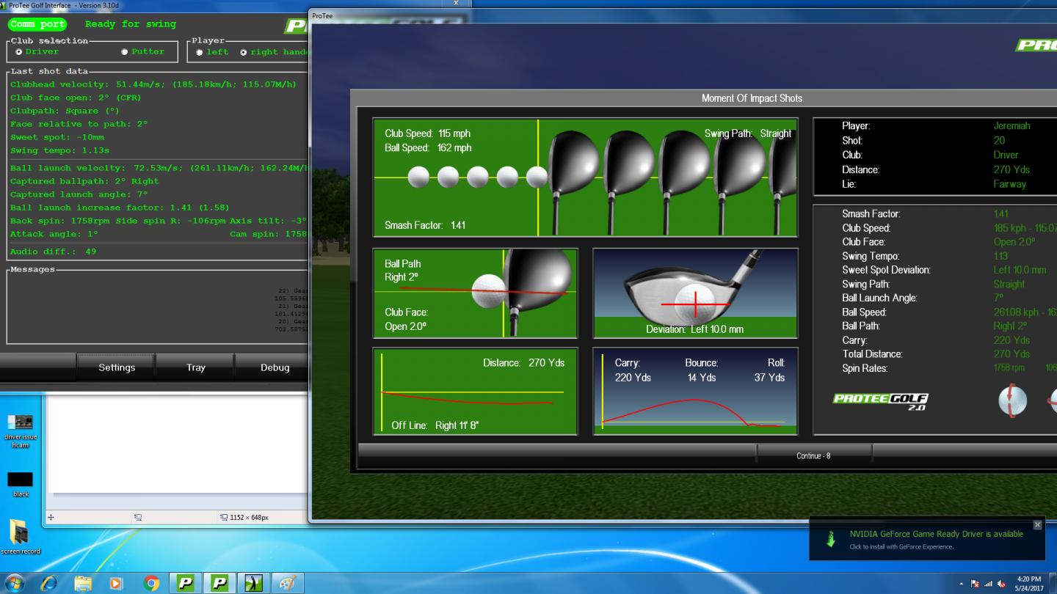
Task: Click the Distance 270 Yds value in player panel
Action: tap(1011, 169)
